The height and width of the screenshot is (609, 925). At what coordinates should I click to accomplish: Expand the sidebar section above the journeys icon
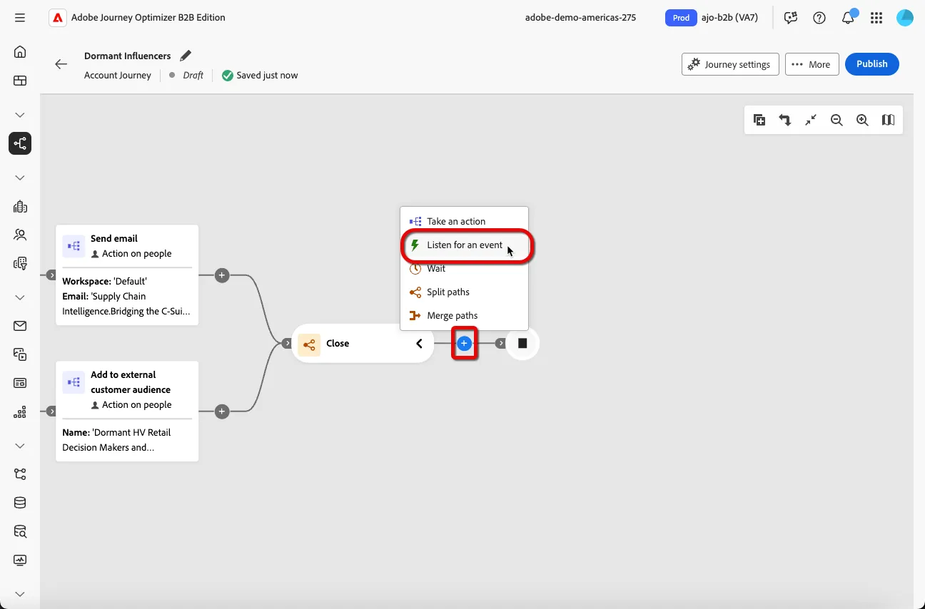click(x=20, y=115)
